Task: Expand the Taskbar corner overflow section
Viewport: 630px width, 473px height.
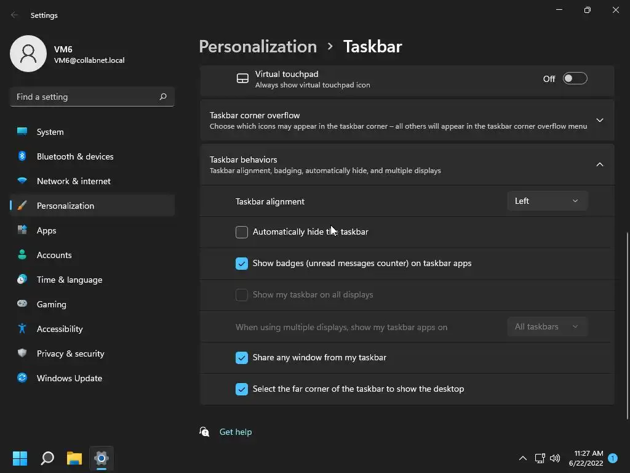Action: [599, 120]
